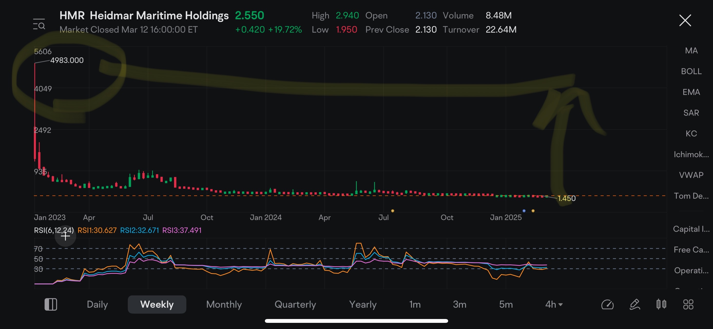The width and height of the screenshot is (713, 329).
Task: Select the Capital indicator option
Action: click(691, 229)
